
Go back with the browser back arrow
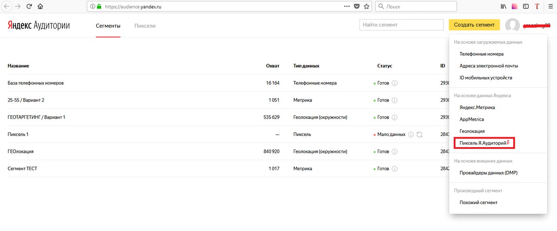pyautogui.click(x=7, y=7)
